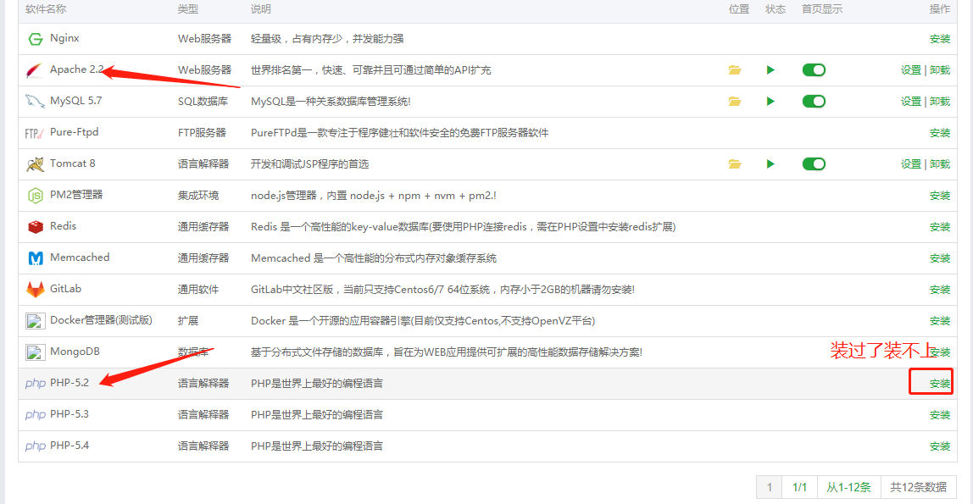The height and width of the screenshot is (504, 973).
Task: Click MySQL running status play icon
Action: pyautogui.click(x=770, y=101)
